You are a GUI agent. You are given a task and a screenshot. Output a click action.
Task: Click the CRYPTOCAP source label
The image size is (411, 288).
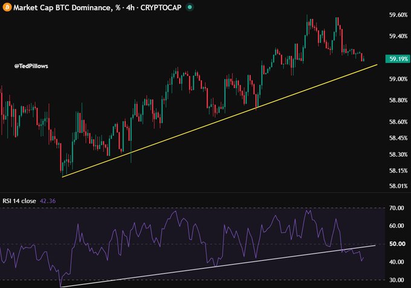click(161, 7)
